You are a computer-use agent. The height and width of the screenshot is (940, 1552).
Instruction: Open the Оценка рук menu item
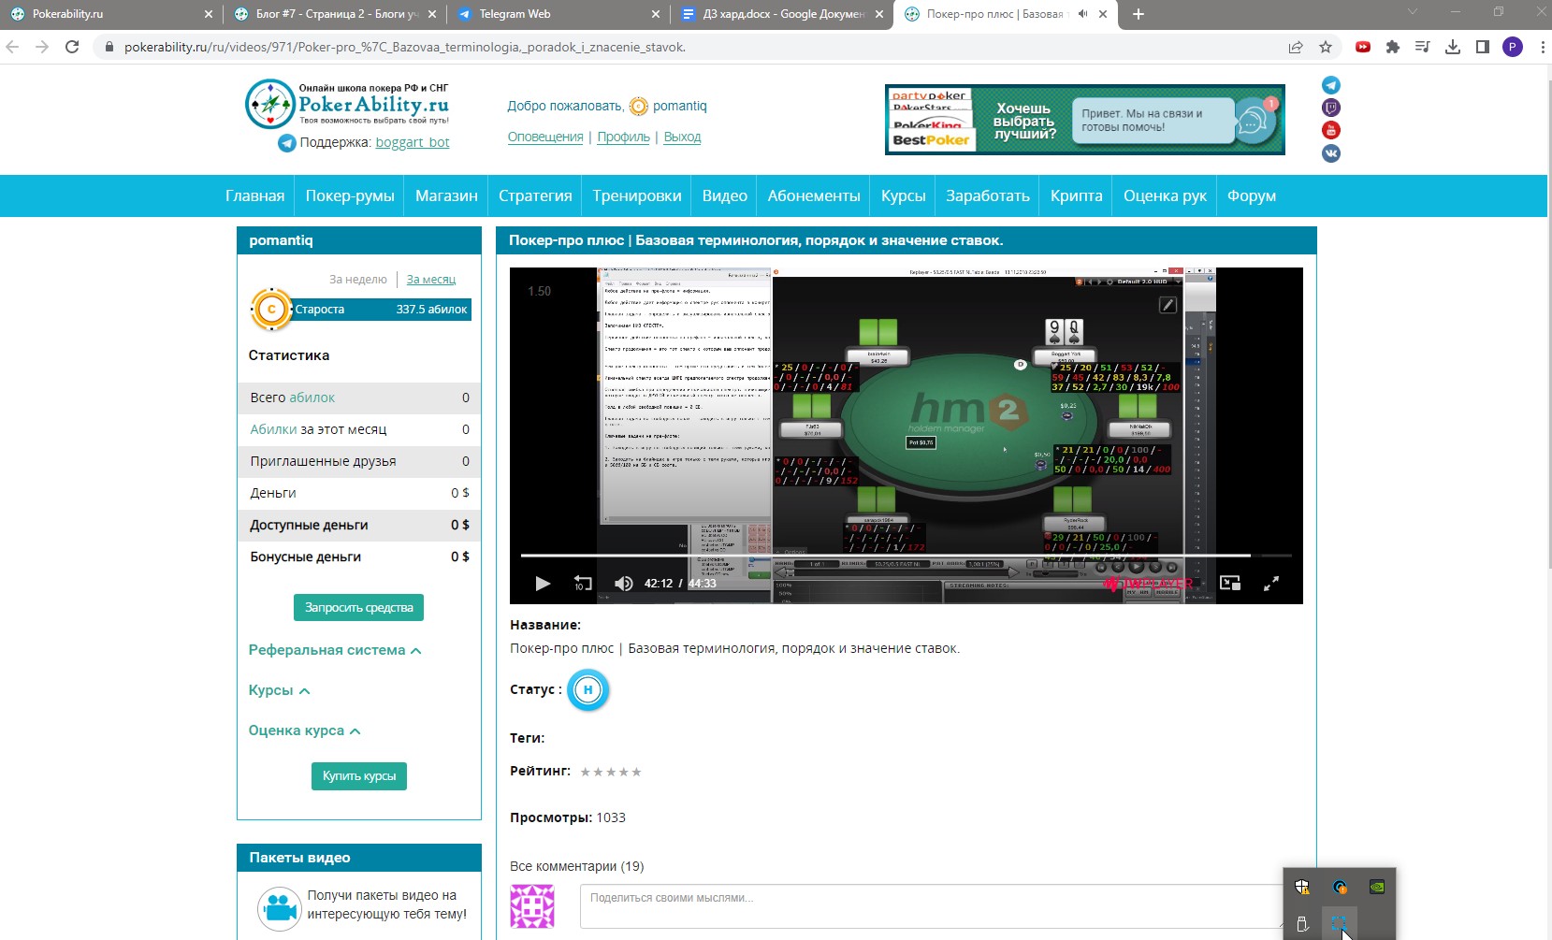coord(1165,196)
